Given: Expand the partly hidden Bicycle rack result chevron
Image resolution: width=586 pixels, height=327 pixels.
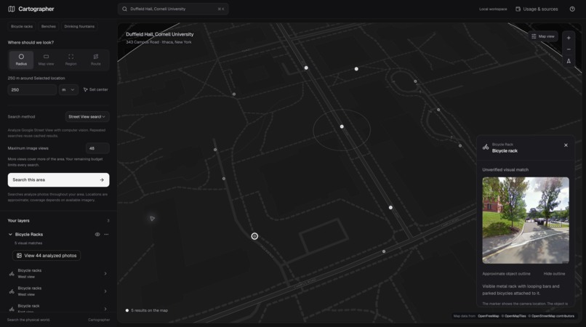Looking at the screenshot, I should pos(105,309).
